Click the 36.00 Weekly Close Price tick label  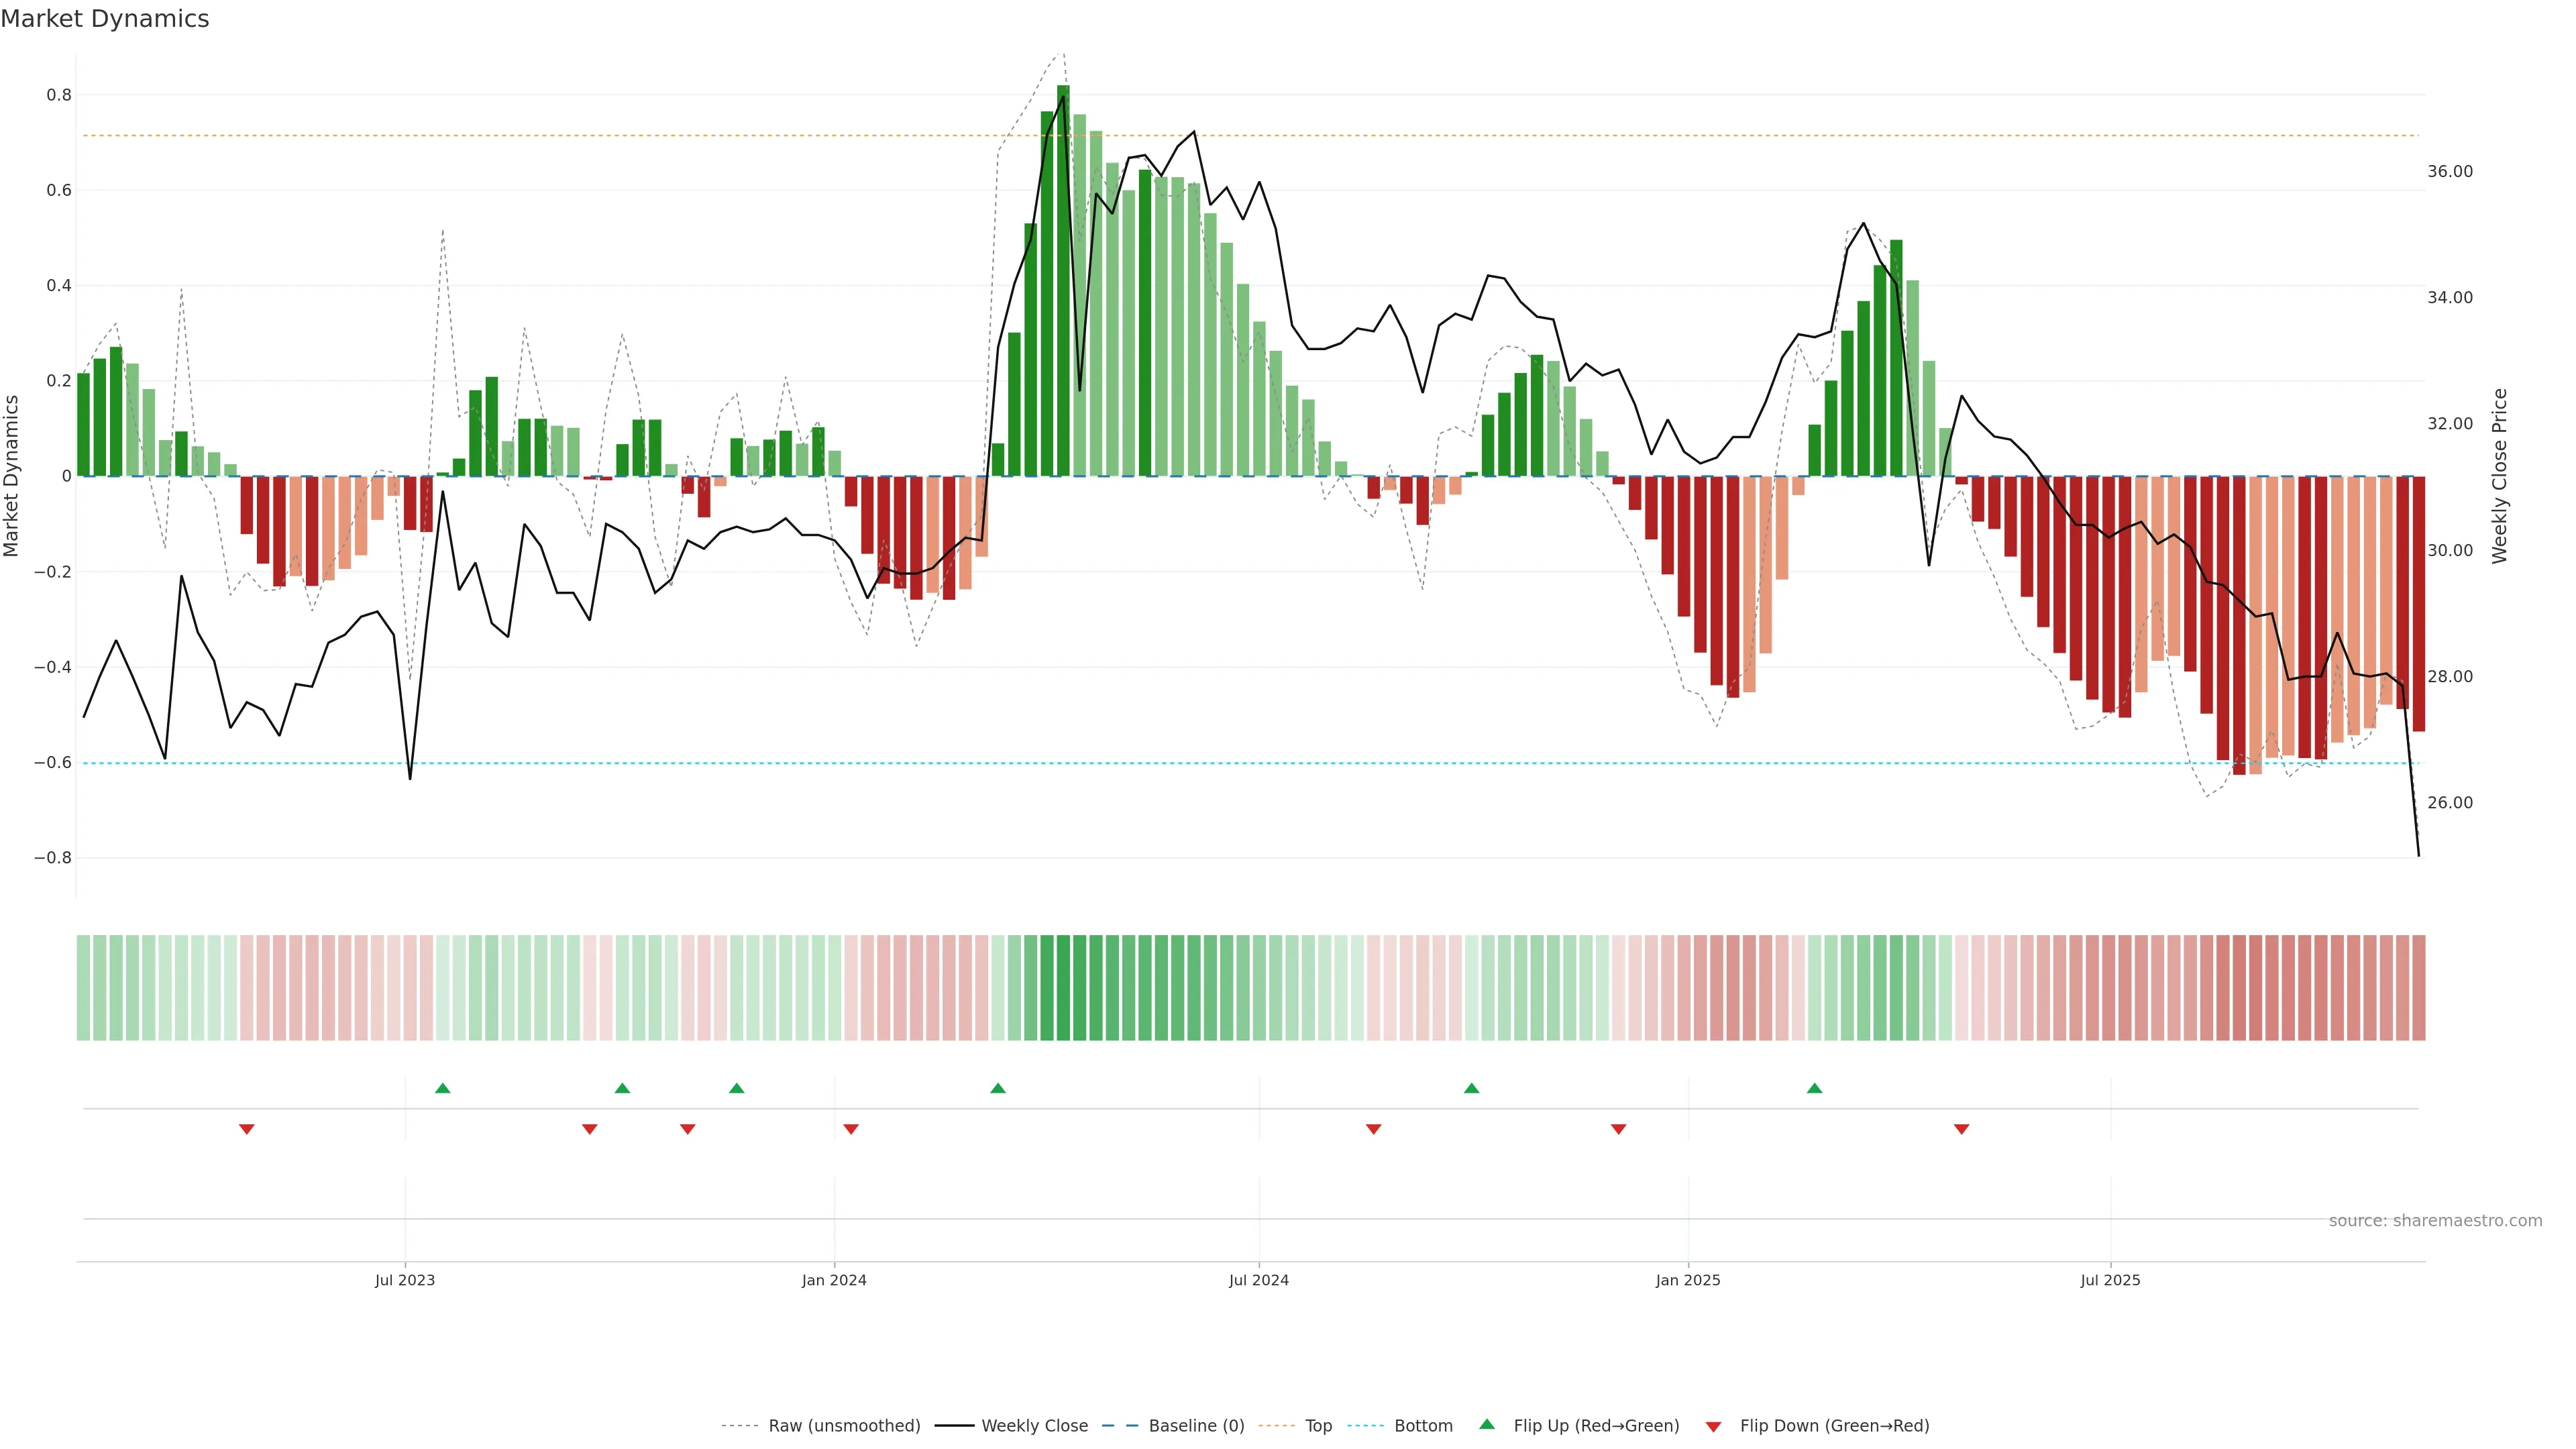(x=2449, y=172)
